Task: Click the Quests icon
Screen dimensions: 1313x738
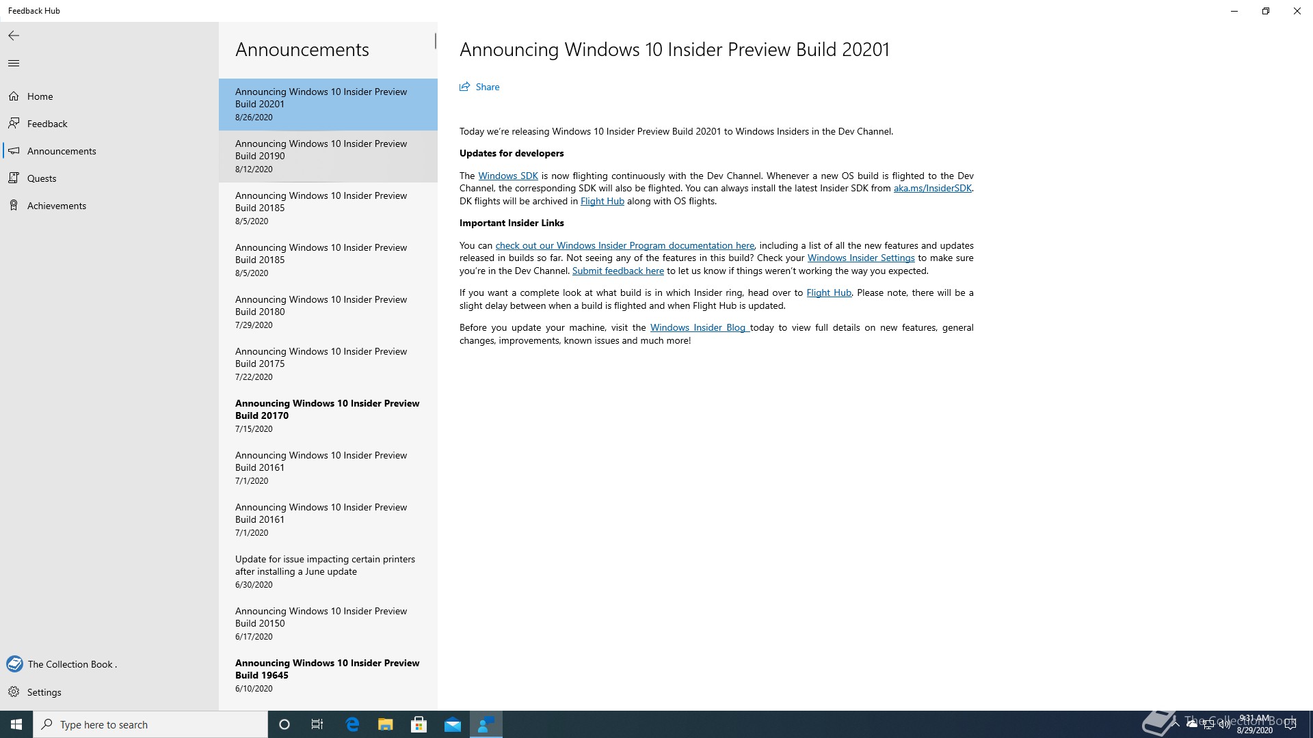Action: [x=14, y=178]
